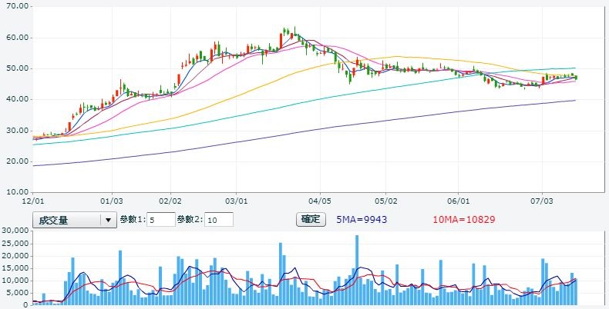This screenshot has width=609, height=309.
Task: Click the 25,000 volume axis label
Action: 15,243
